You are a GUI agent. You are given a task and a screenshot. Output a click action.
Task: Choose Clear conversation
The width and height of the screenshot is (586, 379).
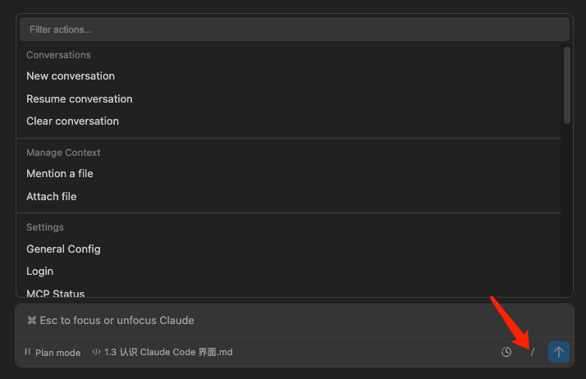72,121
